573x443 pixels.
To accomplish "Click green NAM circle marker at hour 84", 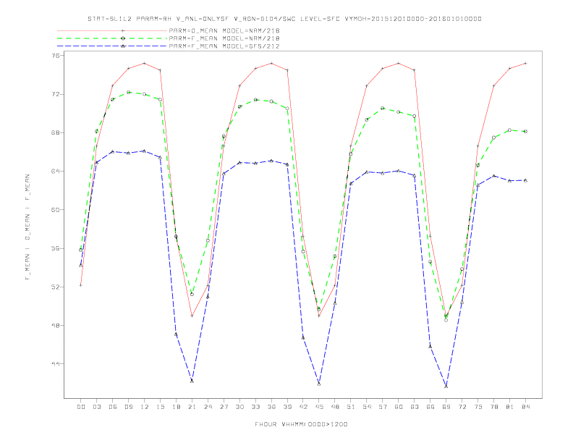I will click(525, 131).
